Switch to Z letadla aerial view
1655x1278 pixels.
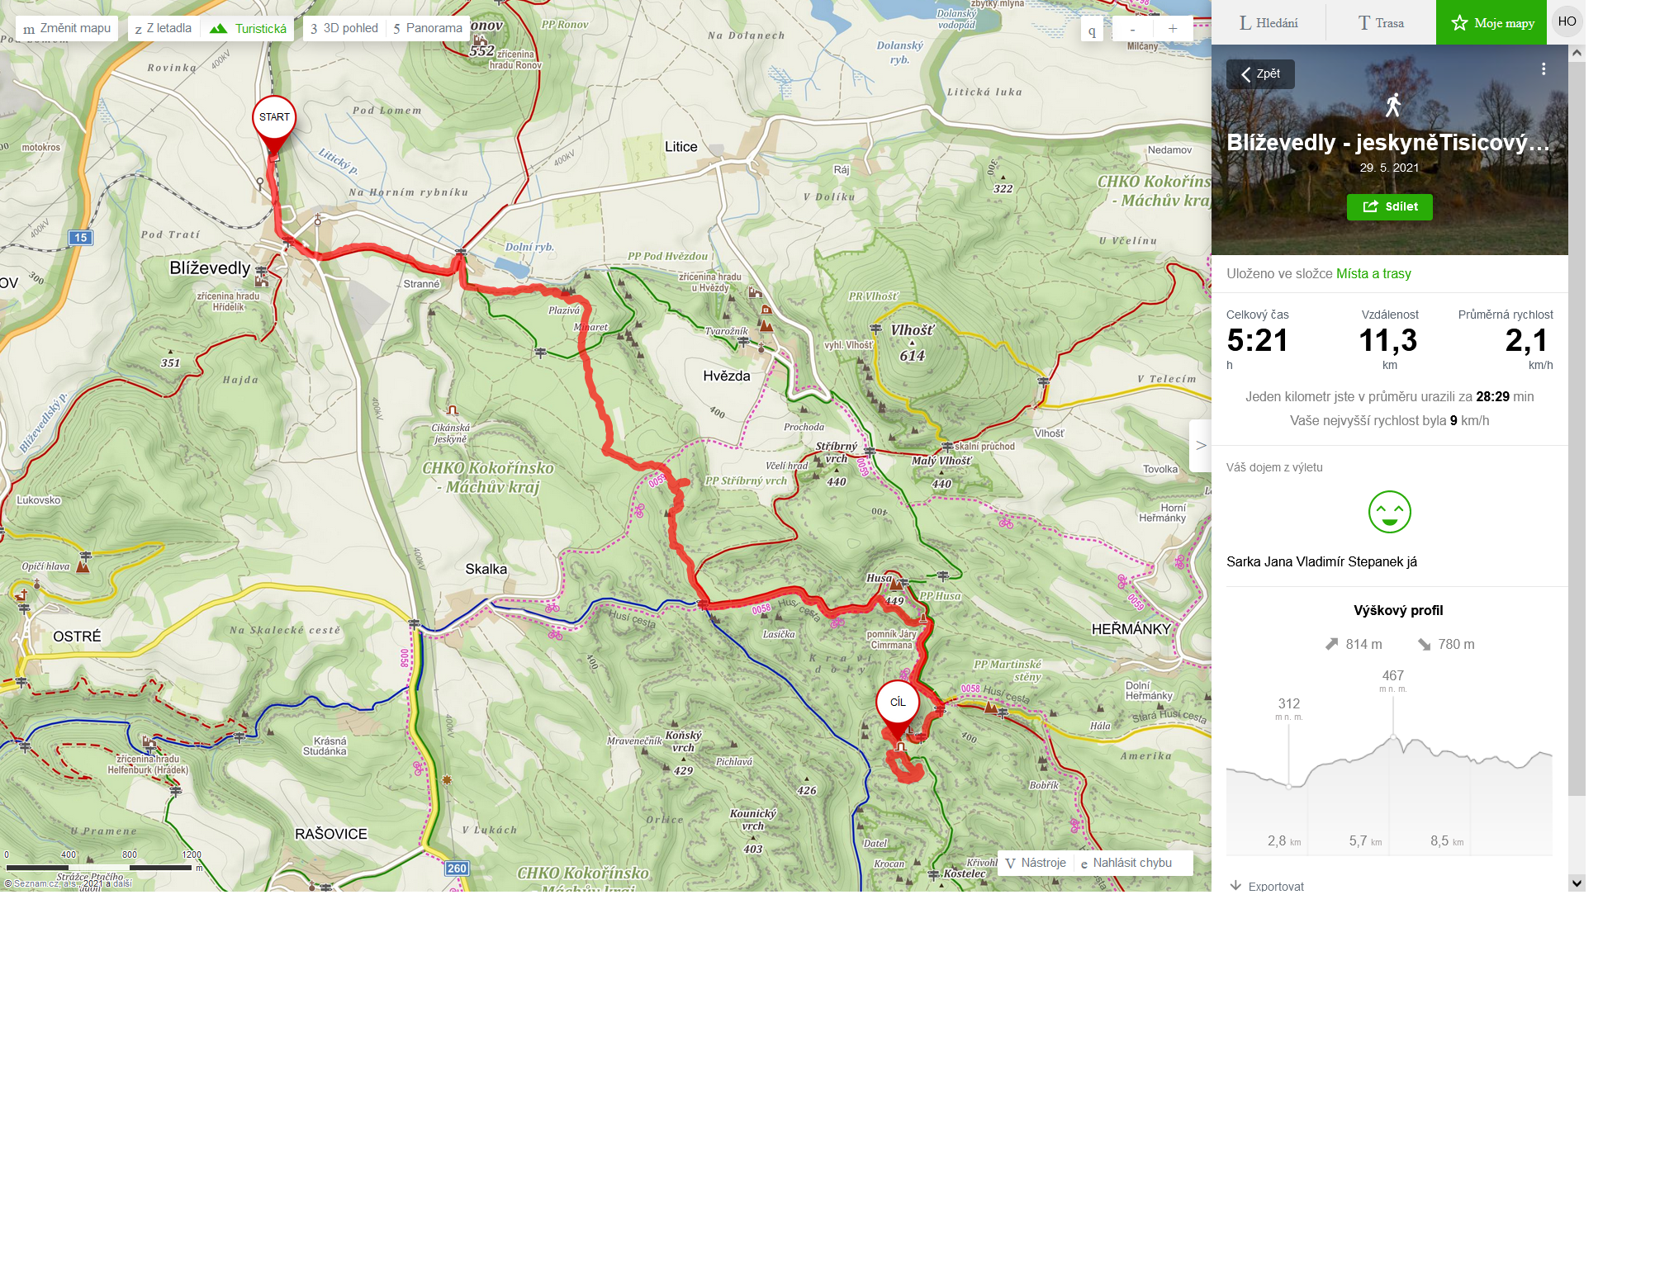click(164, 28)
